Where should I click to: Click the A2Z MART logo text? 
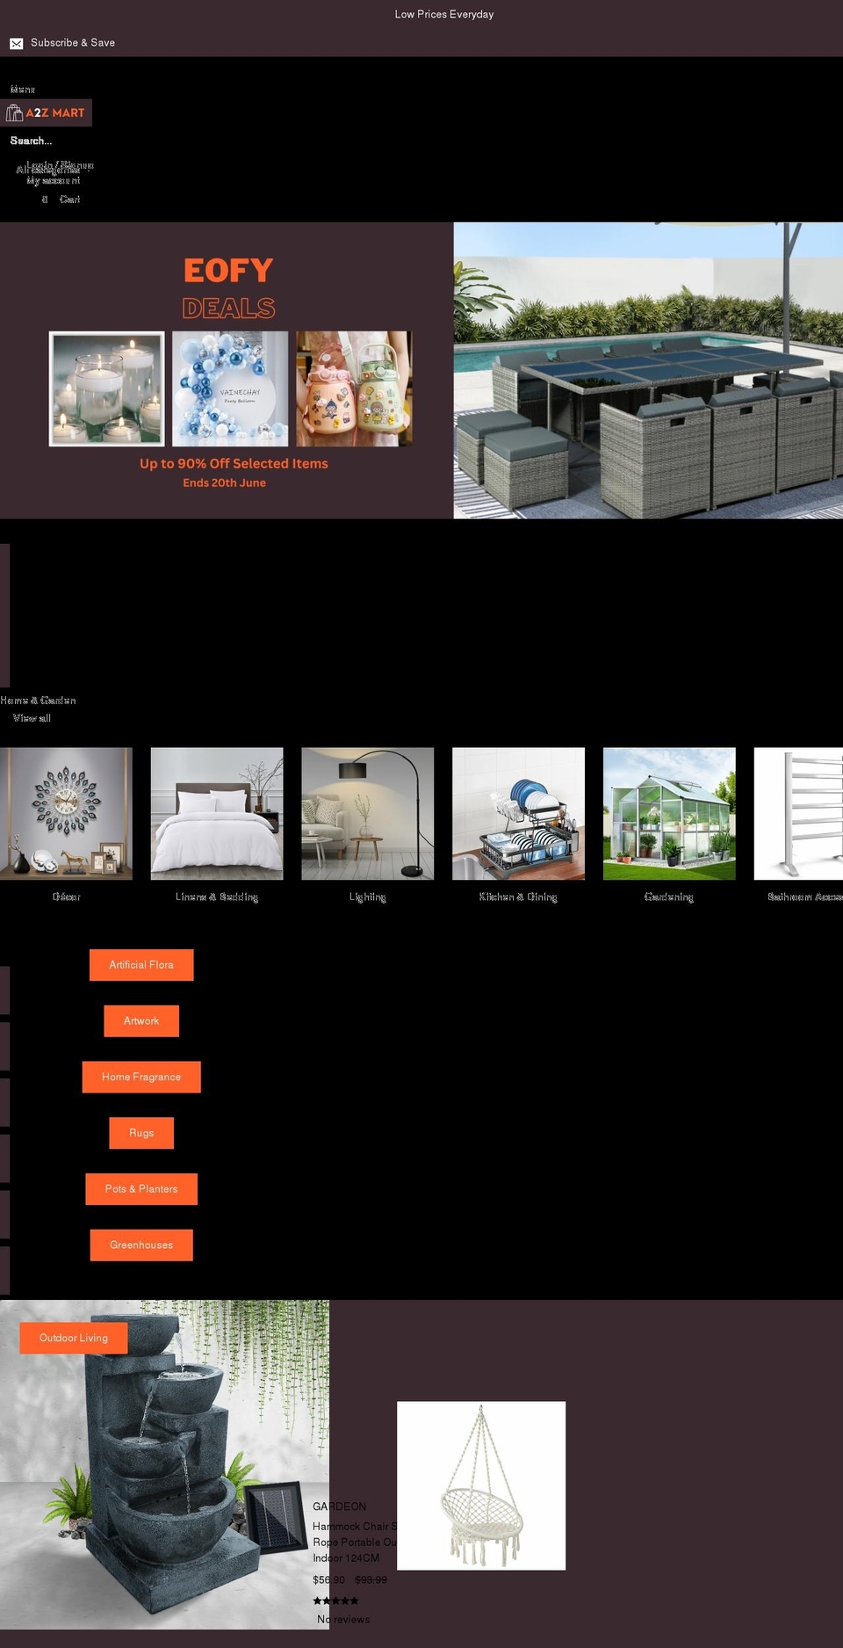tap(55, 113)
